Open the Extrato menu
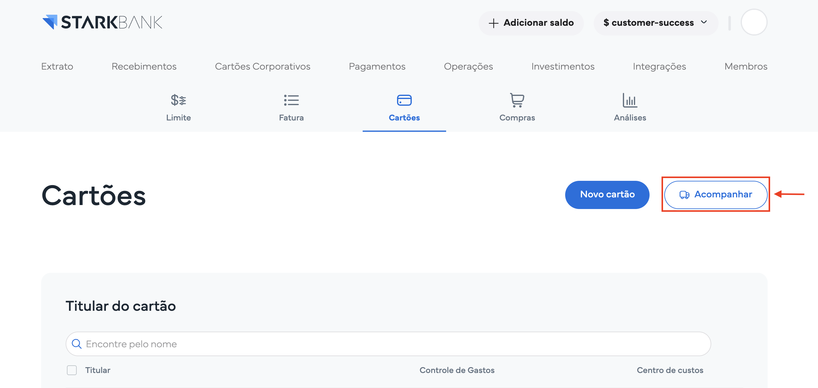The height and width of the screenshot is (388, 818). (57, 66)
